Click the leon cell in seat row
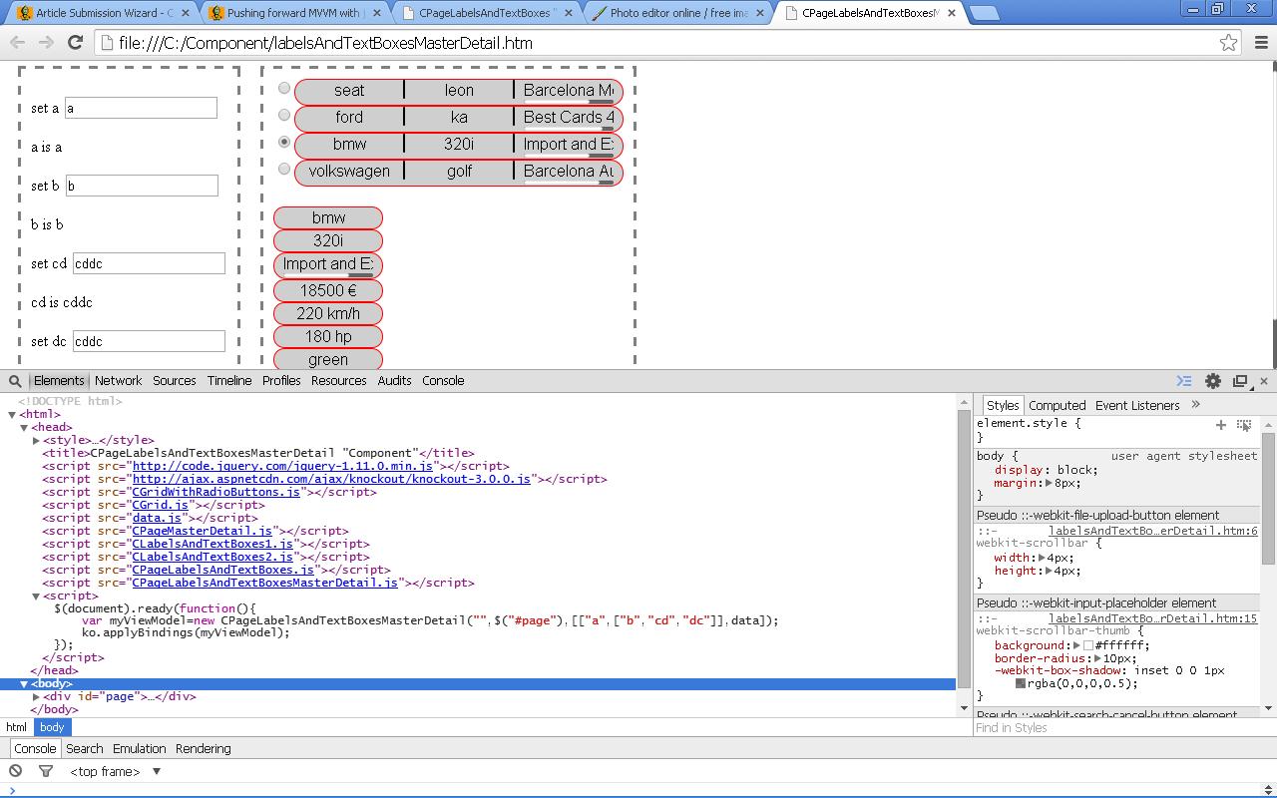This screenshot has height=798, width=1277. click(459, 91)
